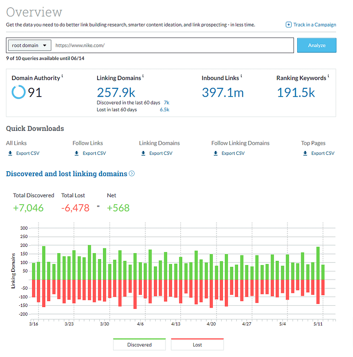Open Discovered and lost linking domains heading

(66, 174)
